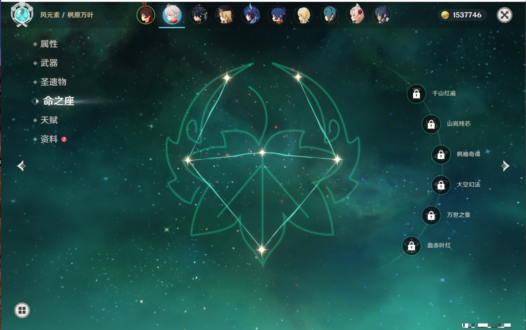This screenshot has height=330, width=526.
Task: Select the blonde avatar wearing a dark hat
Action: point(225,15)
